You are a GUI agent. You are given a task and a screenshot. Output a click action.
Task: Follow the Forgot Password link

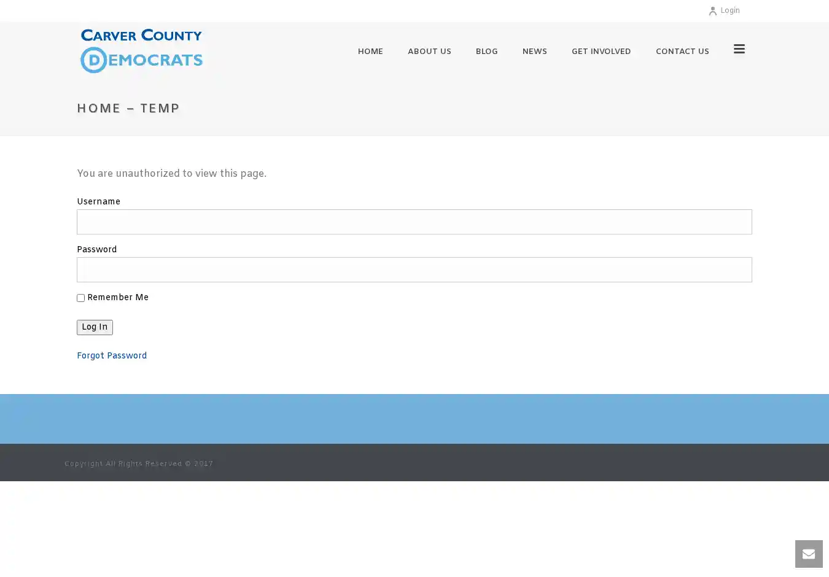112,356
